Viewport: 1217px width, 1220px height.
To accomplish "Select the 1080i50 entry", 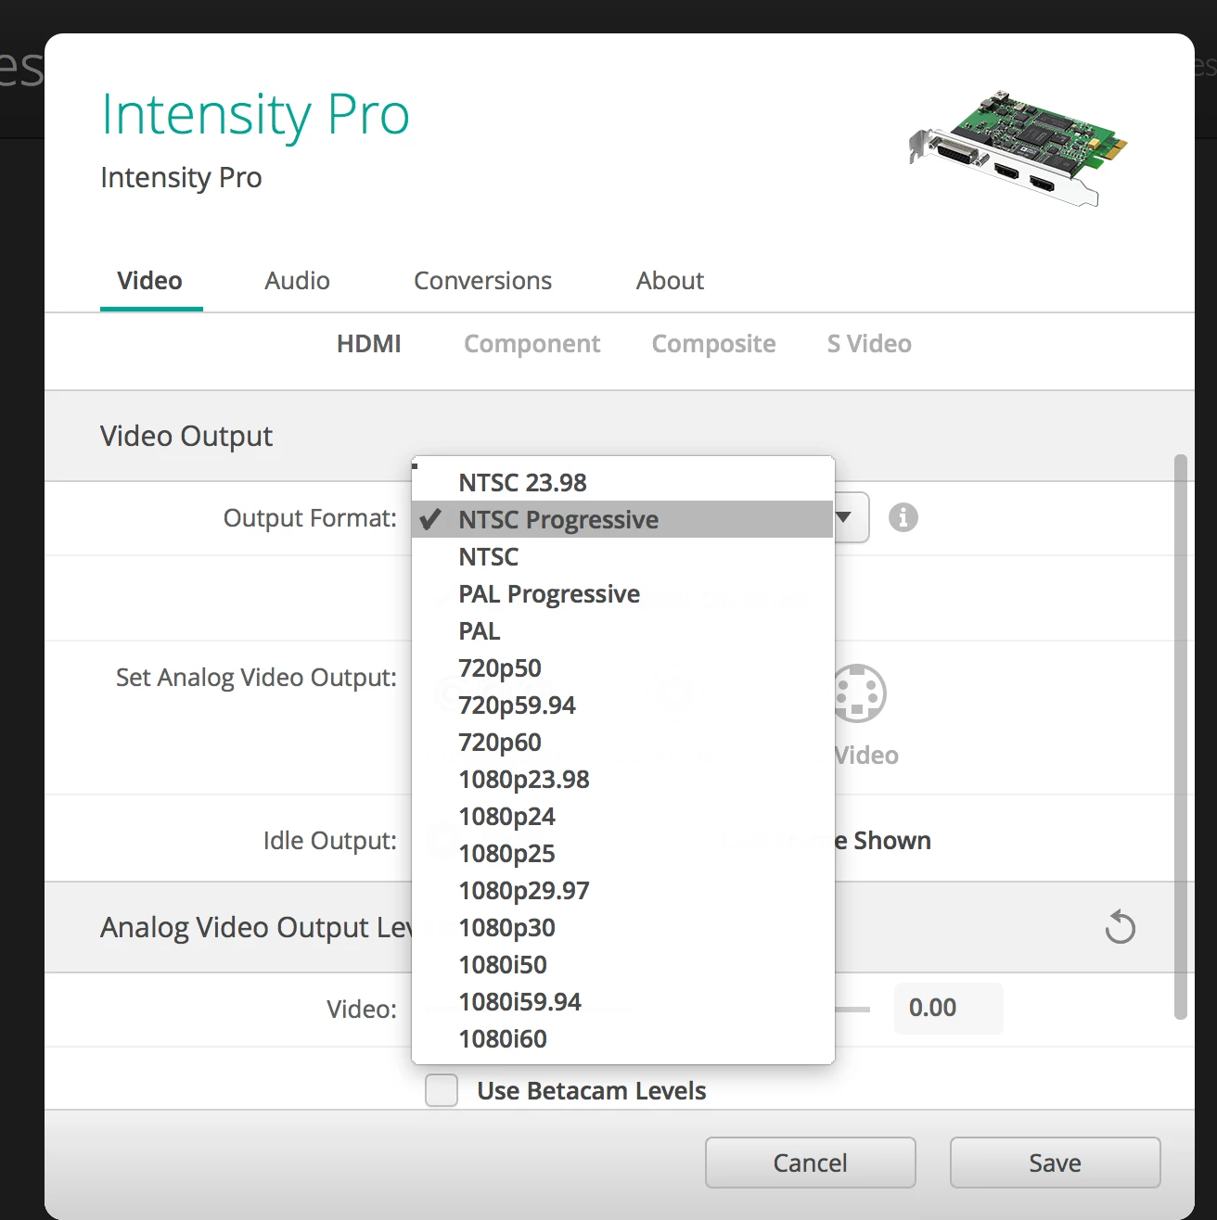I will tap(622, 964).
